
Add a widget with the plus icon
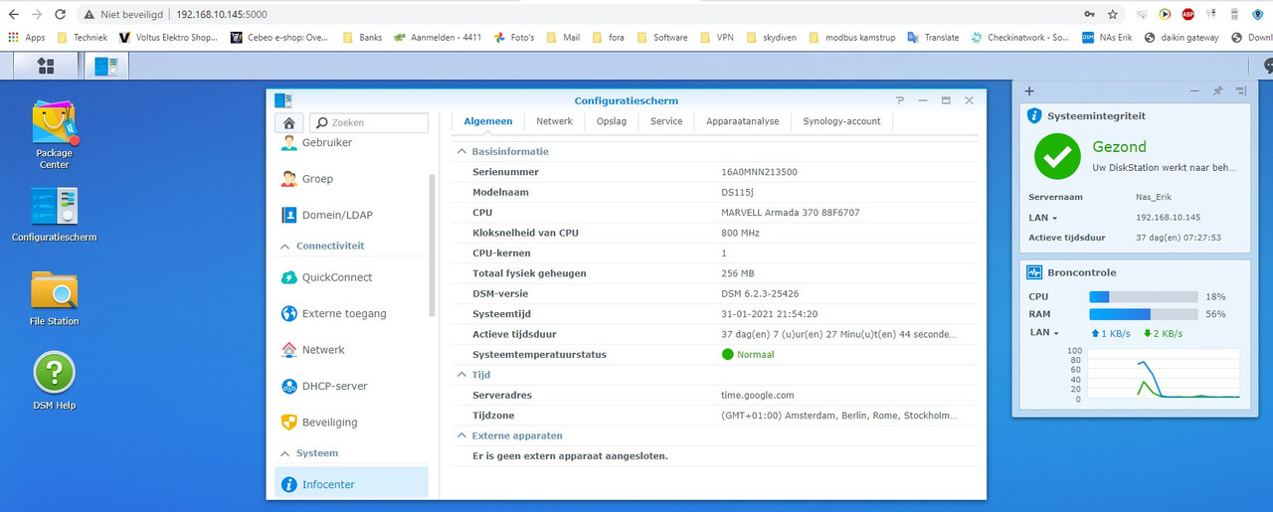1029,91
